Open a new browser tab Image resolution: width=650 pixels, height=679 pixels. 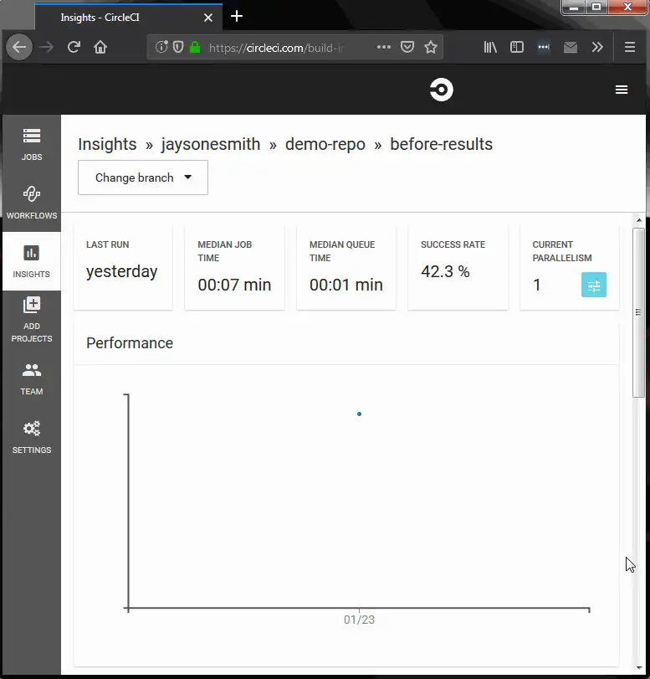pyautogui.click(x=237, y=17)
